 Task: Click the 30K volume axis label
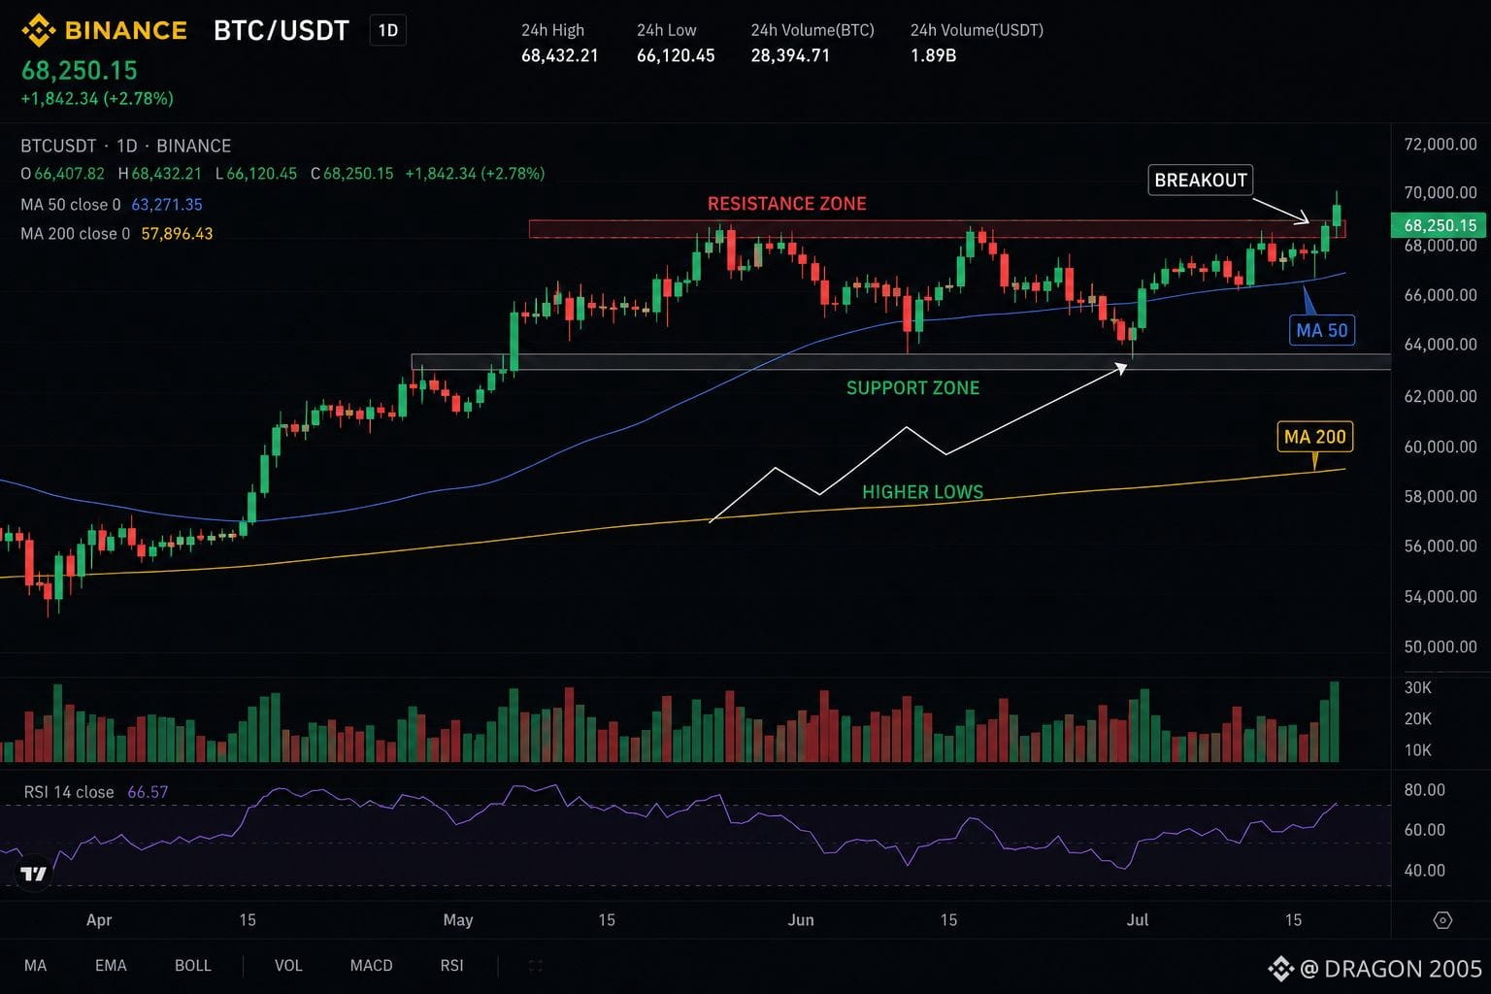(x=1418, y=688)
